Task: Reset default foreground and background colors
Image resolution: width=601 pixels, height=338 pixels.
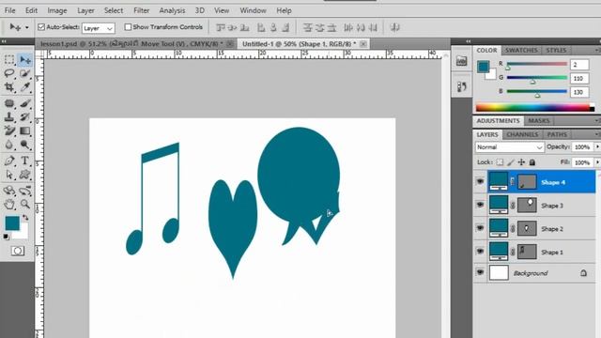Action: pos(7,237)
